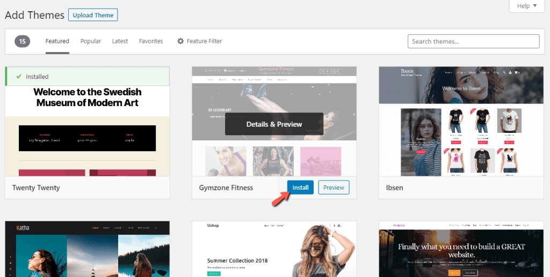
Task: Click the Ibsen theme name
Action: tap(395, 188)
